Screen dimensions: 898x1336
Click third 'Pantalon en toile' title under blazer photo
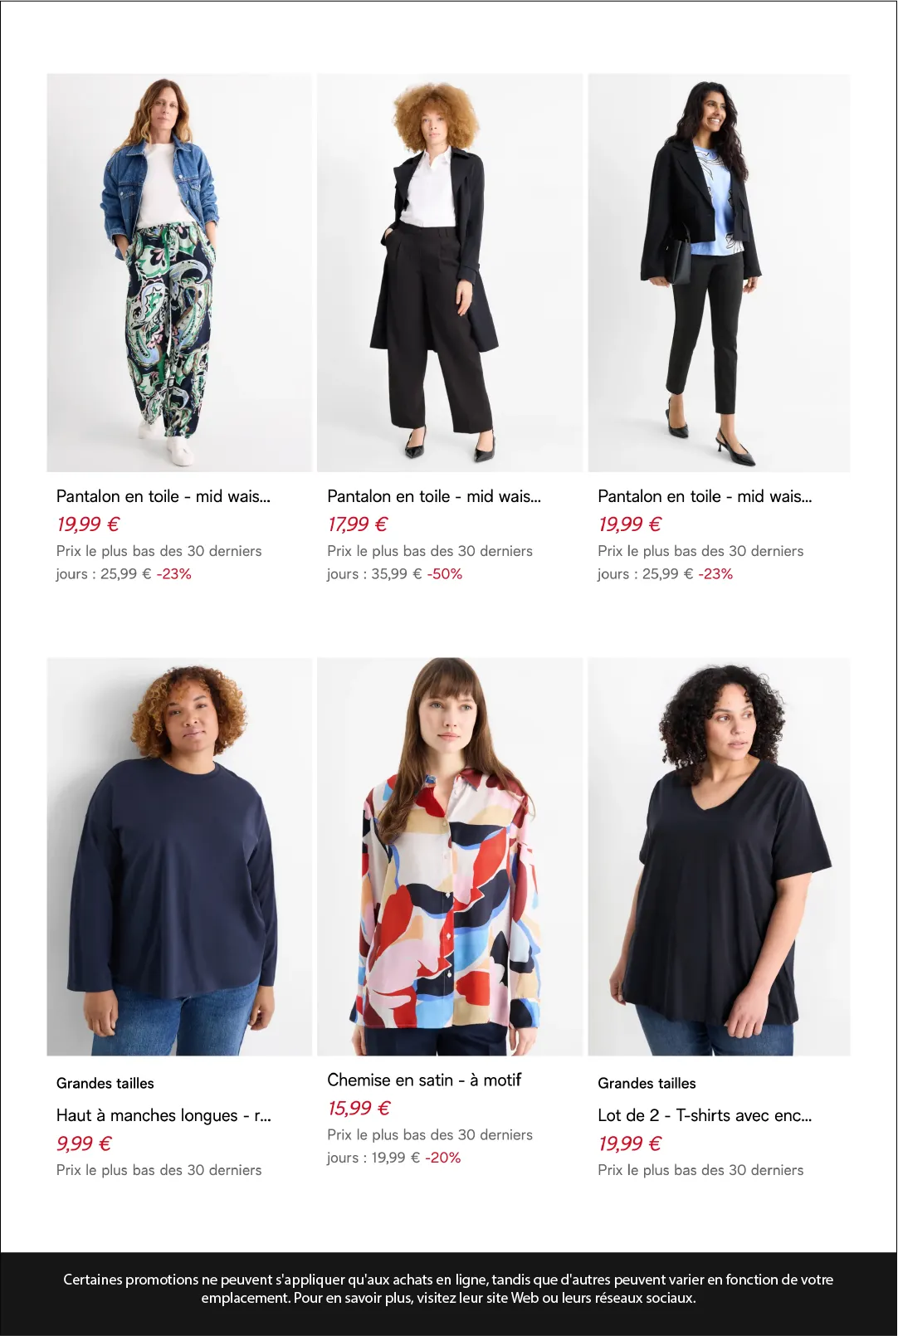pyautogui.click(x=705, y=496)
